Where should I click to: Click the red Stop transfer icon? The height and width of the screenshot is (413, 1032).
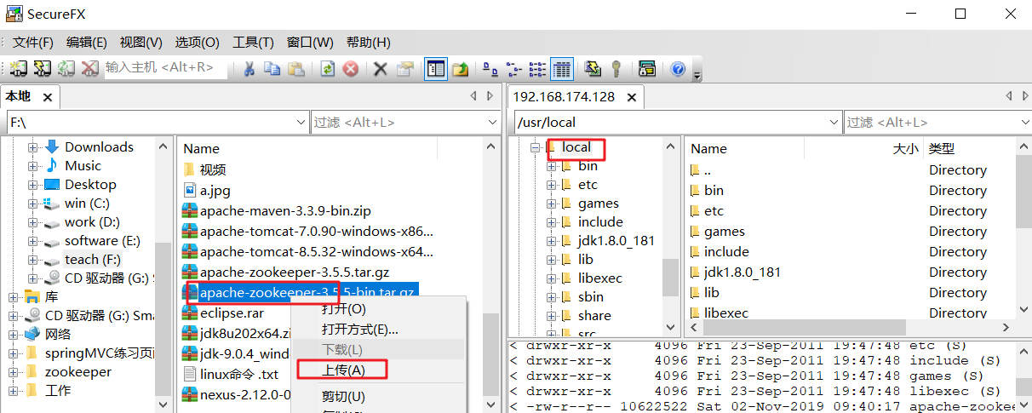click(350, 69)
